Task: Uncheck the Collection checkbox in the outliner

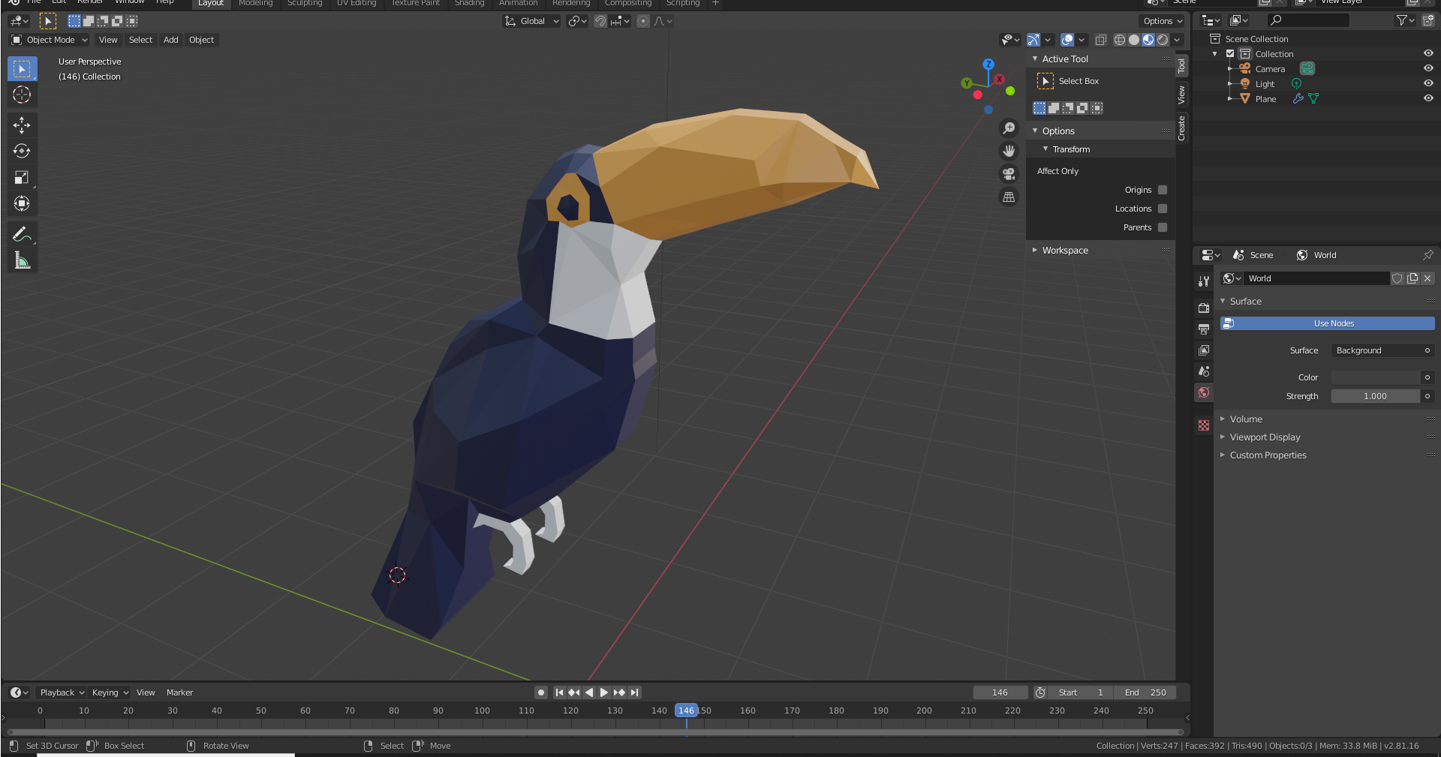Action: pyautogui.click(x=1230, y=54)
